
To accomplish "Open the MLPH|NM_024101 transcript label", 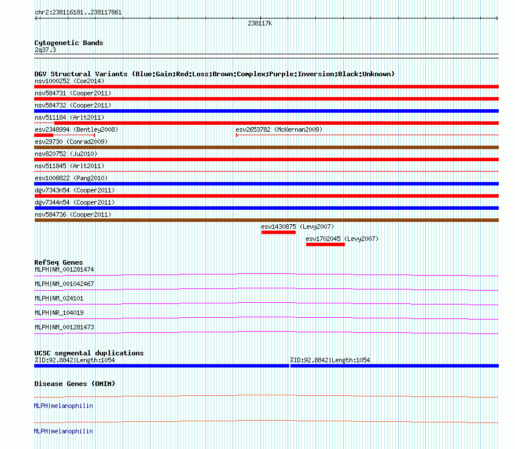I will [59, 298].
